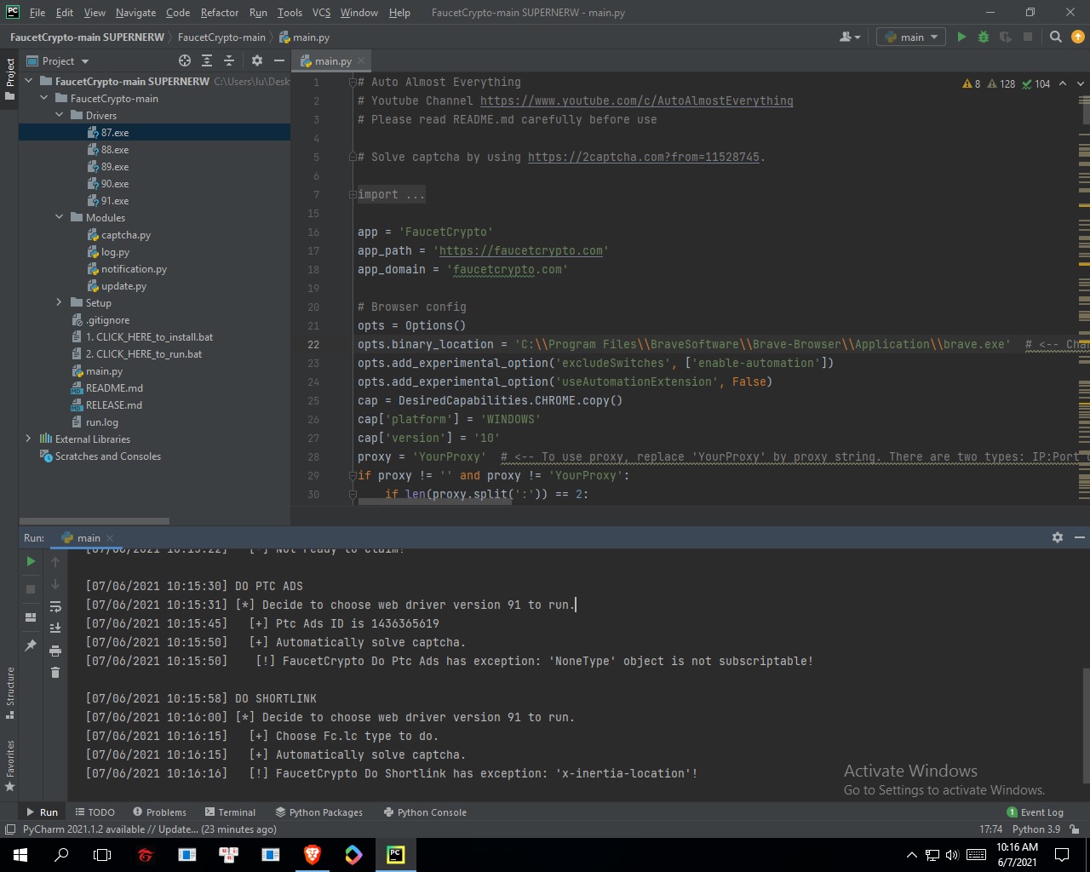Expand all in Project panel
The image size is (1090, 872).
(x=207, y=60)
